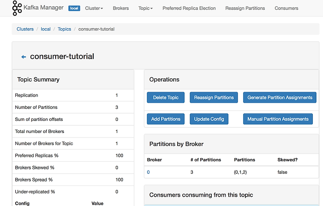Open Preferred Replica Election page
The image size is (323, 206).
click(189, 8)
